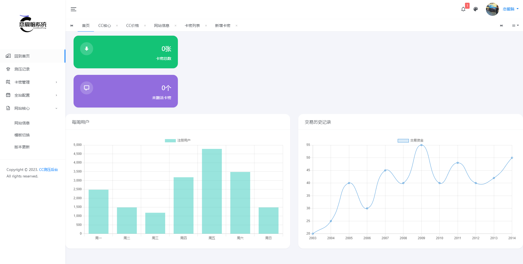Screen dimensions: 523x264
Task: Switch to the 卡密列表 tab
Action: point(192,26)
